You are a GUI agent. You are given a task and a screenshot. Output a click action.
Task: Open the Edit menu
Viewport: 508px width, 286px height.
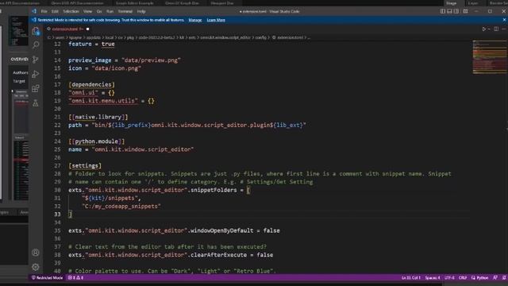[x=55, y=11]
